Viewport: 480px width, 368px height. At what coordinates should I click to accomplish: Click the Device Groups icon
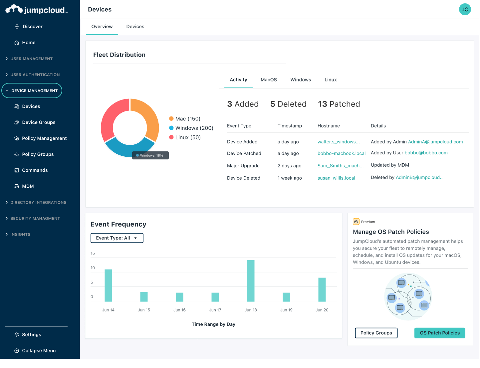click(17, 122)
